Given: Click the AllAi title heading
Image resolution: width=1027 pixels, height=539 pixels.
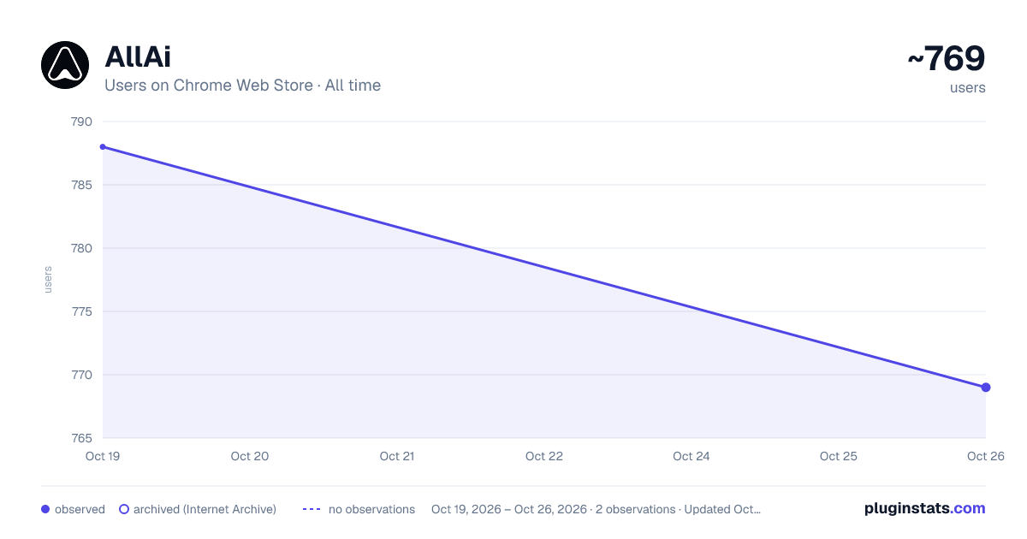Looking at the screenshot, I should (138, 57).
